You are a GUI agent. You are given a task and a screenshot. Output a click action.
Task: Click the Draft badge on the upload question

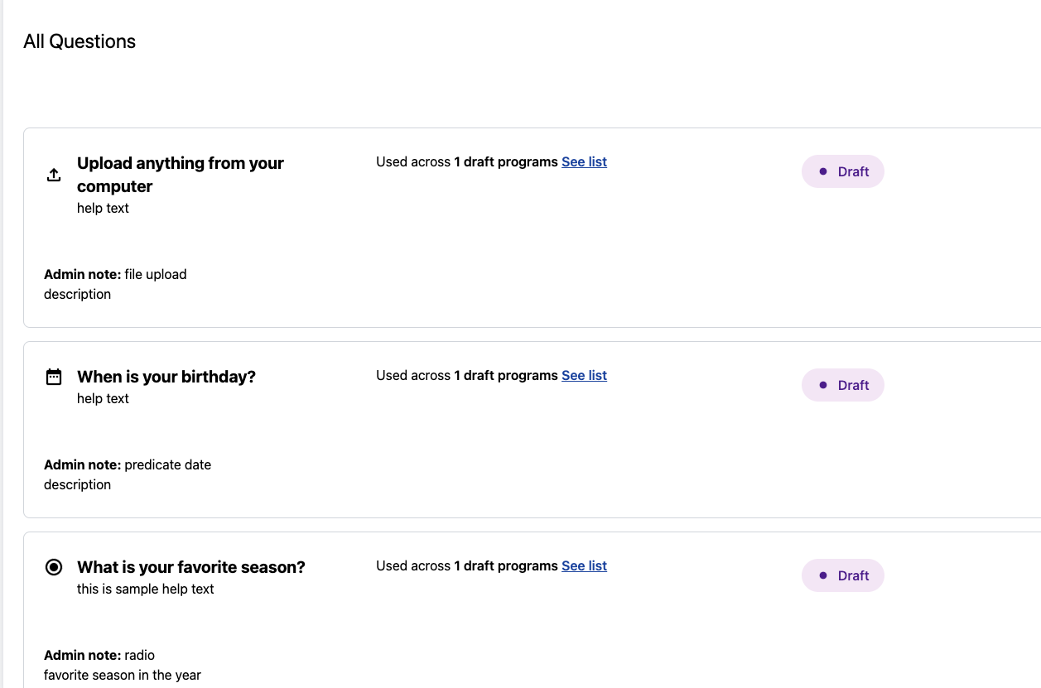[842, 171]
